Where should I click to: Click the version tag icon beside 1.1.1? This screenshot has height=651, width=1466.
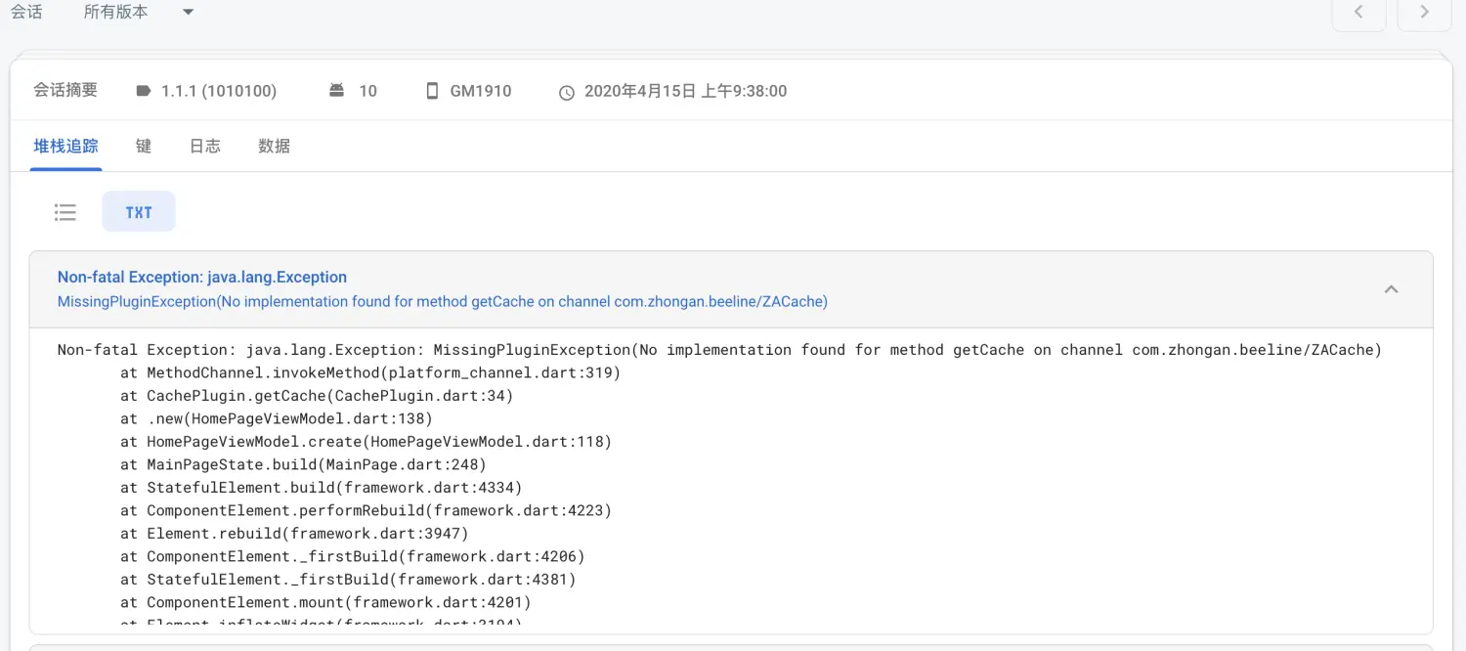pos(144,91)
